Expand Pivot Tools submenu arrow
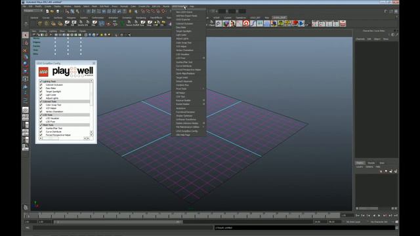 point(203,89)
